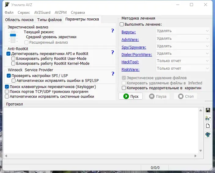Screen dimensions: 215x173
Task: Open the RiskWare action dropdown
Action: click(183, 68)
